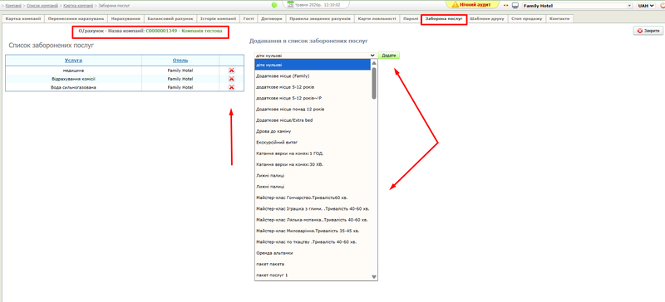Choose 'Дрова до каміну' from list
The width and height of the screenshot is (665, 302).
coord(313,131)
